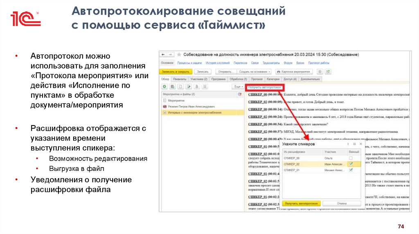Open the 'Протокол работы' link
The width and height of the screenshot is (419, 234).
tap(319, 63)
